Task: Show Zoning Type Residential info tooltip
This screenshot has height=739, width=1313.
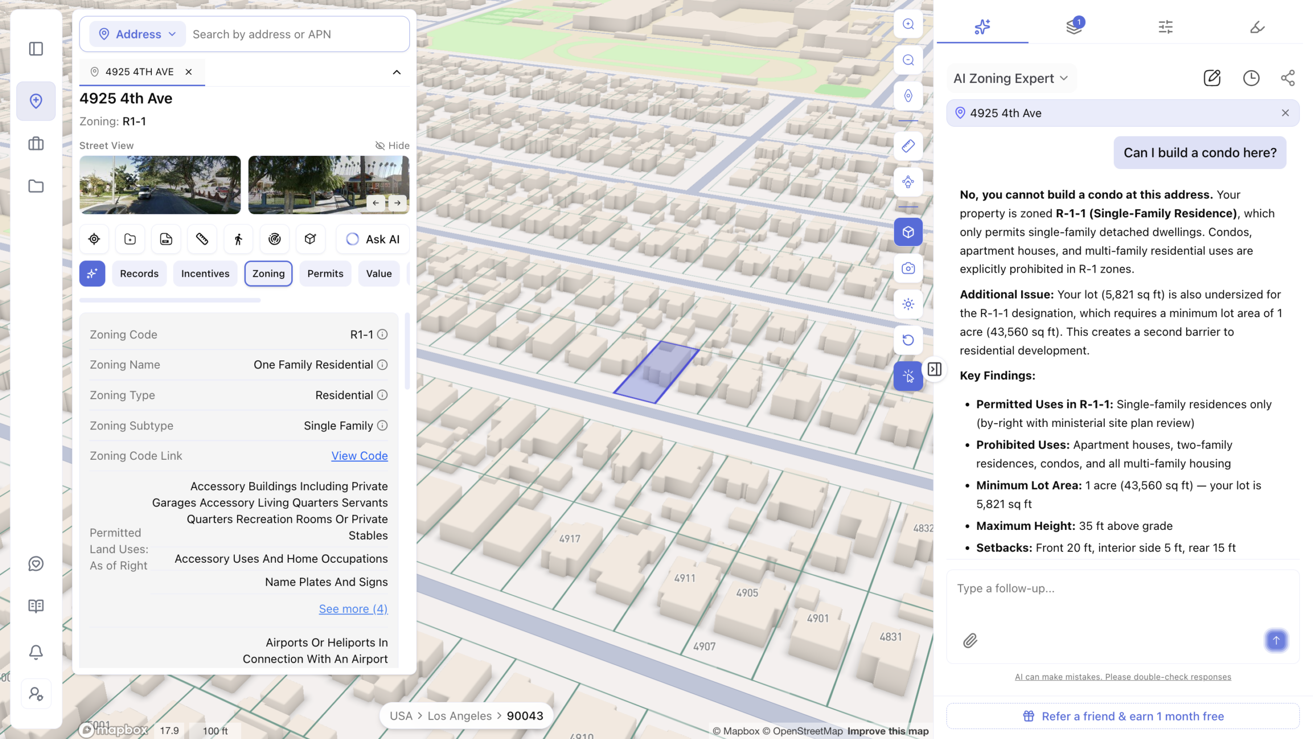Action: pos(382,395)
